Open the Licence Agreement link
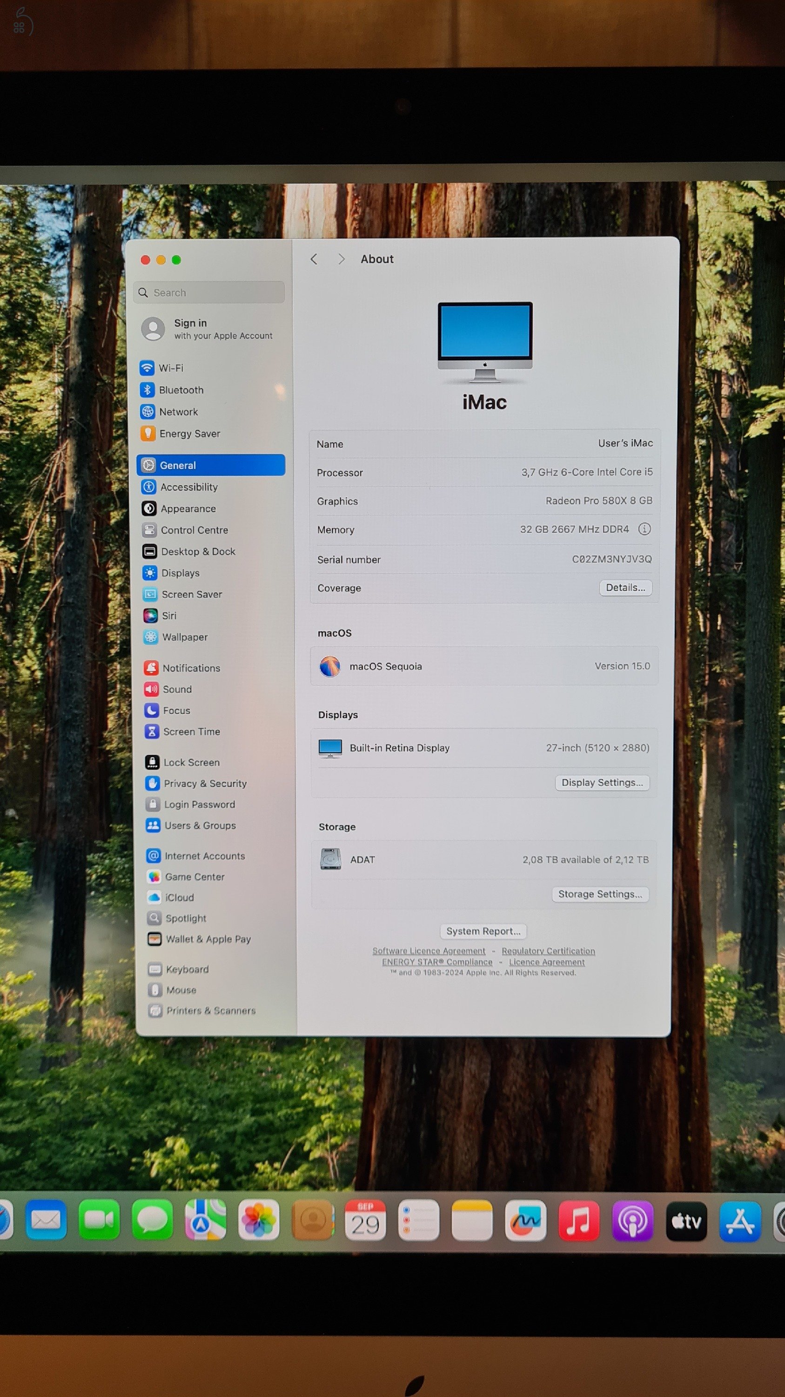 coord(547,962)
